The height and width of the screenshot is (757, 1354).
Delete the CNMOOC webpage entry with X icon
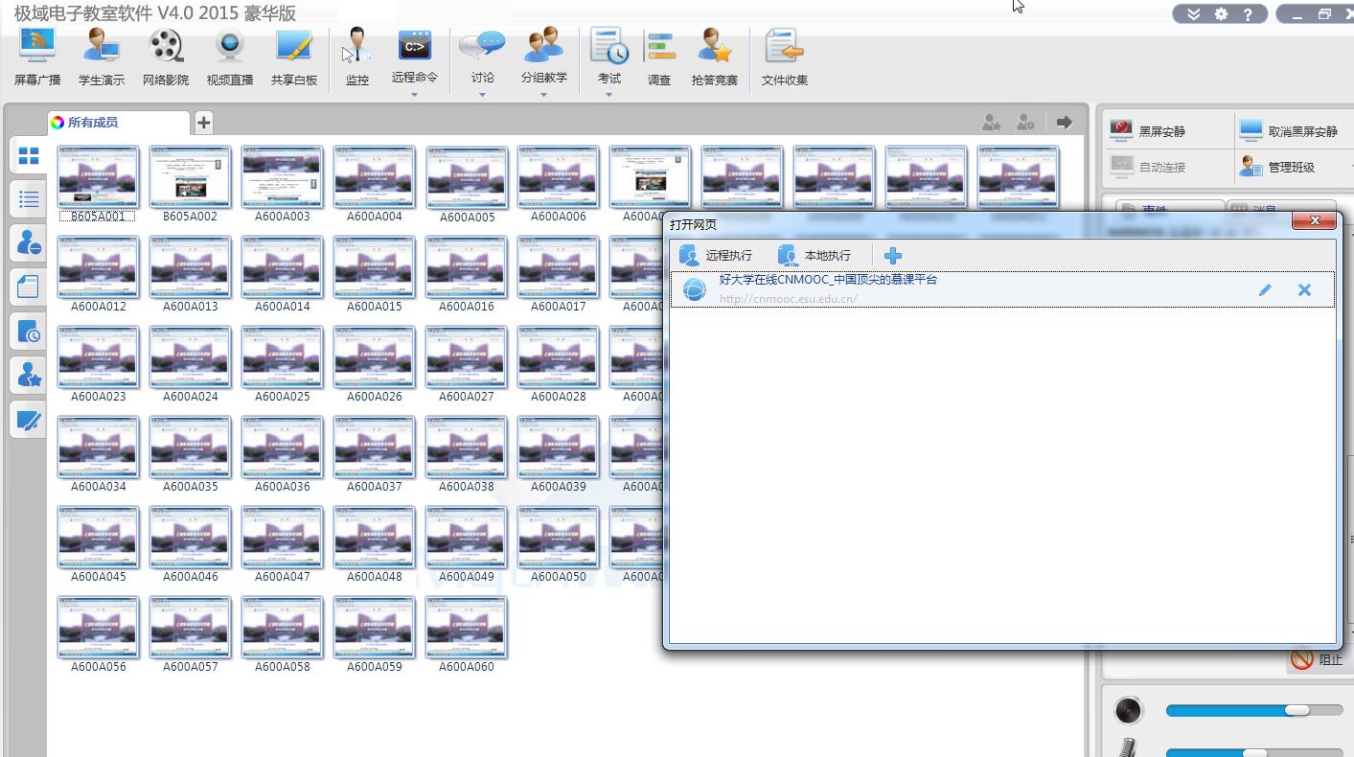[x=1304, y=289]
